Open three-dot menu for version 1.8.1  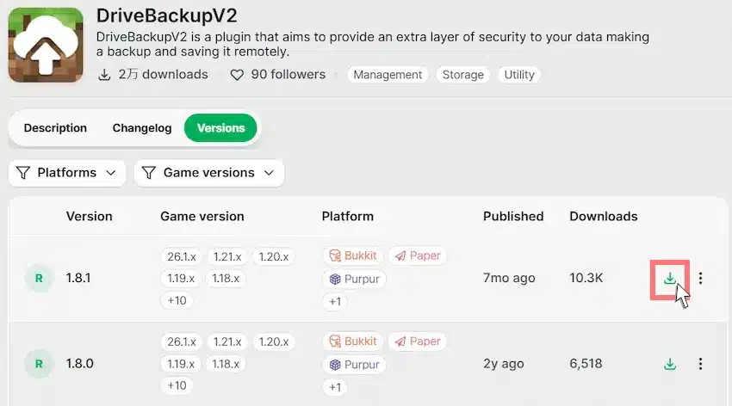(x=700, y=279)
